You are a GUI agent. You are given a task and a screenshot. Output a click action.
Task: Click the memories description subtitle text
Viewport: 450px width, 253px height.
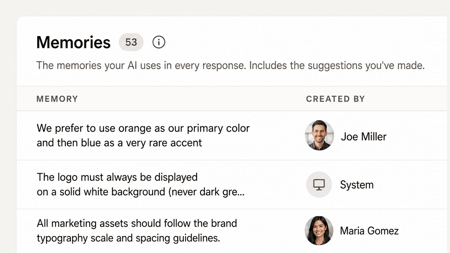coord(230,66)
